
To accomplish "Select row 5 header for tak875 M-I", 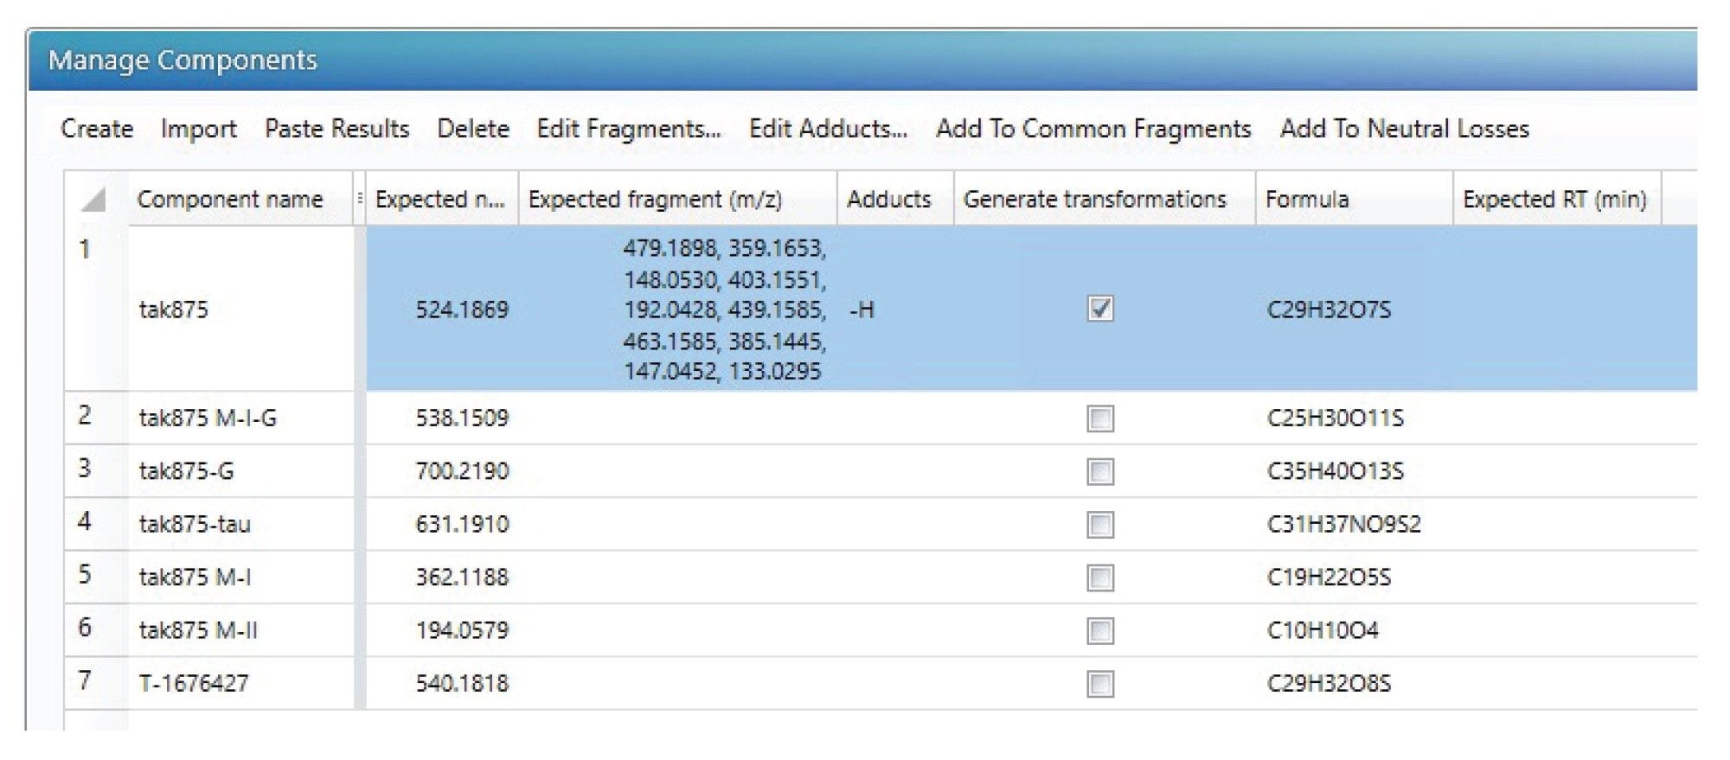I will click(85, 576).
